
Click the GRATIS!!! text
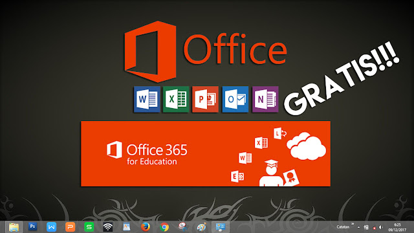[x=341, y=78]
